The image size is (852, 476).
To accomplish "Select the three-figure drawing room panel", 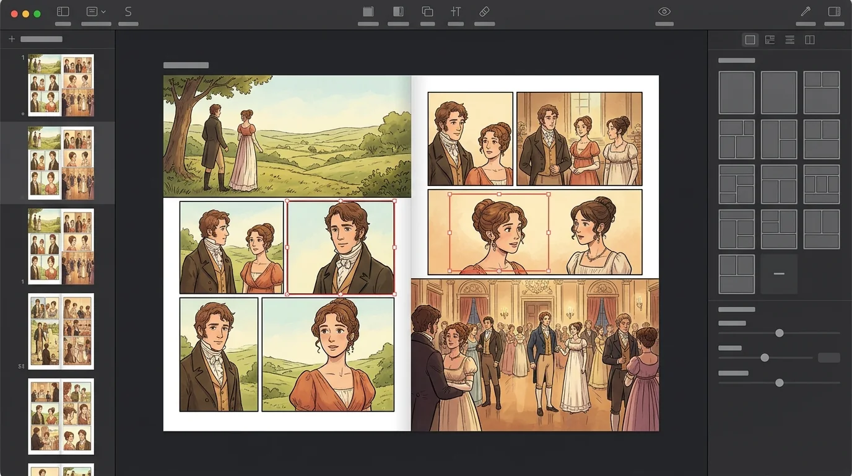I will (580, 139).
